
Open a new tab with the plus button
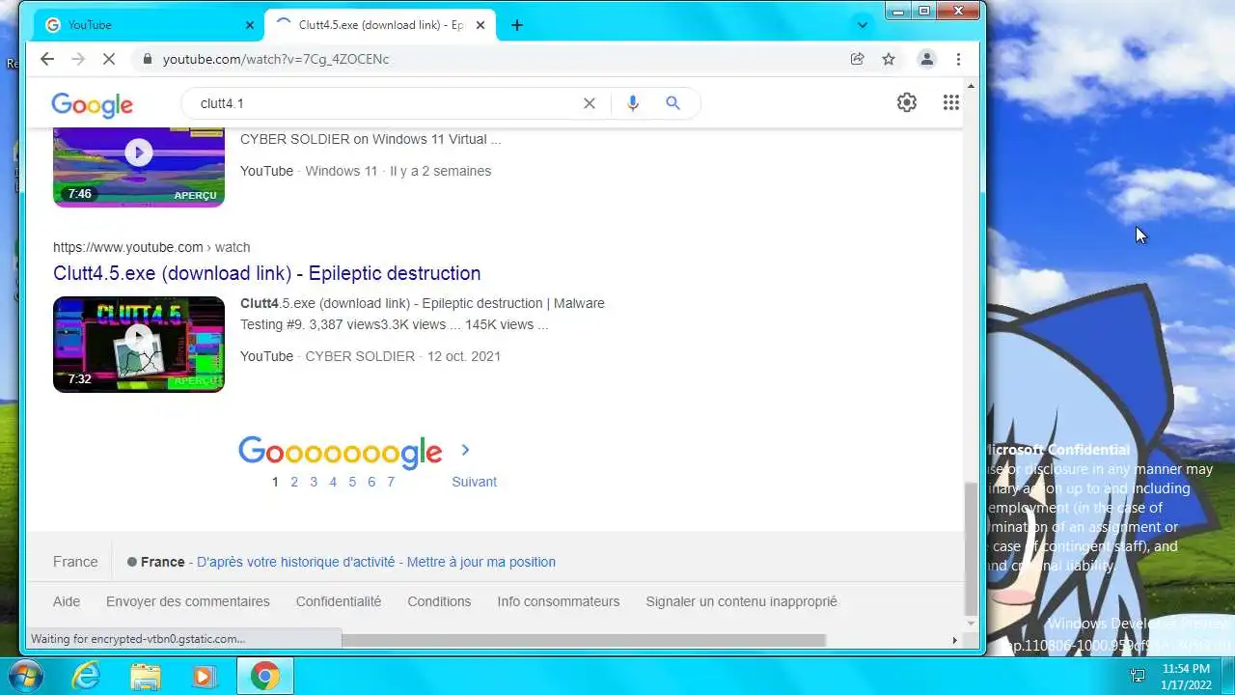[517, 25]
